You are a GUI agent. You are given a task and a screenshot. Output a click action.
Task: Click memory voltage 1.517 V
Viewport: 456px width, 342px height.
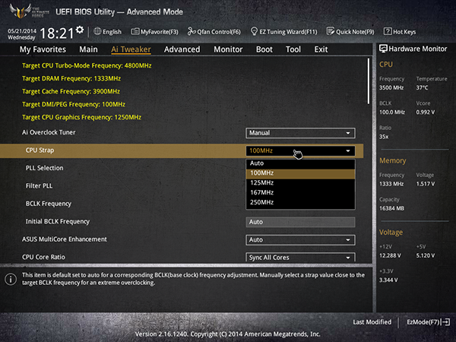pyautogui.click(x=426, y=184)
